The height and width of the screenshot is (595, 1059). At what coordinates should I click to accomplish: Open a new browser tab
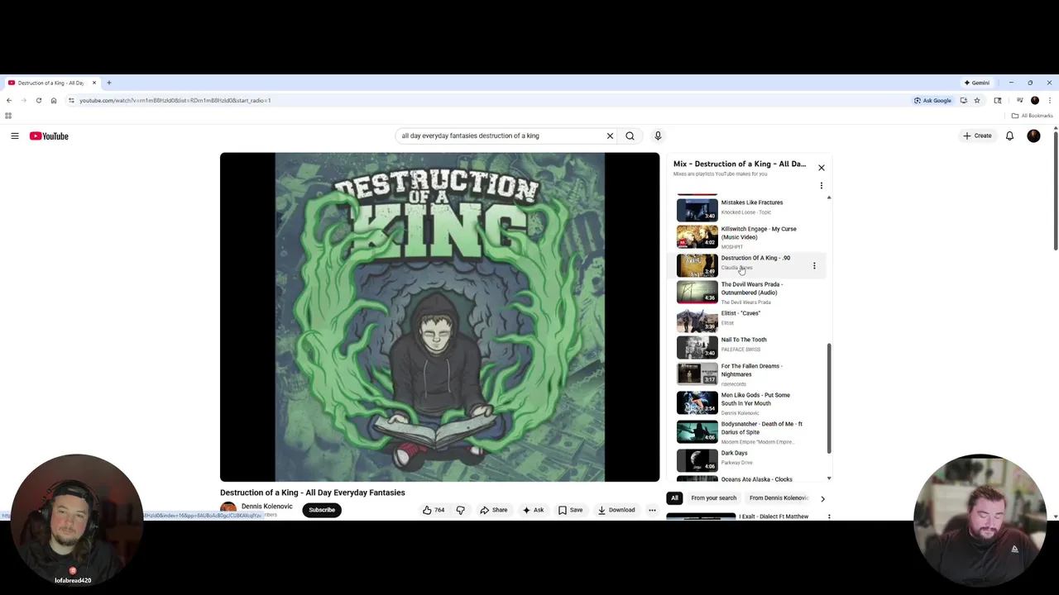108,83
